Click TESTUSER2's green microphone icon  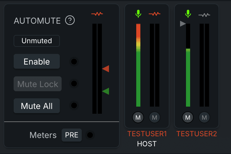tap(188, 14)
